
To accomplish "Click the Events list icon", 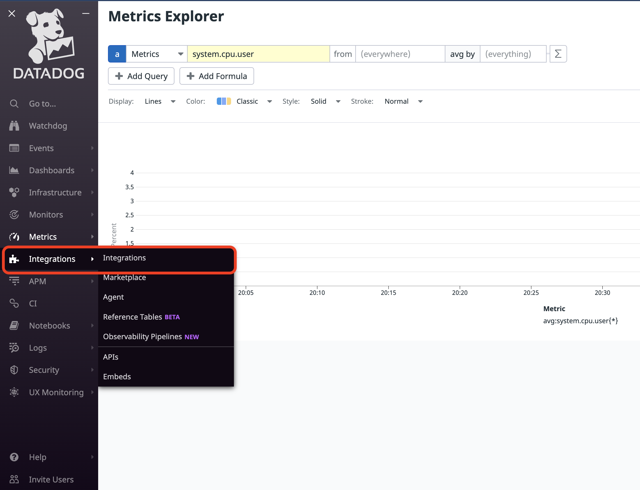I will point(14,148).
